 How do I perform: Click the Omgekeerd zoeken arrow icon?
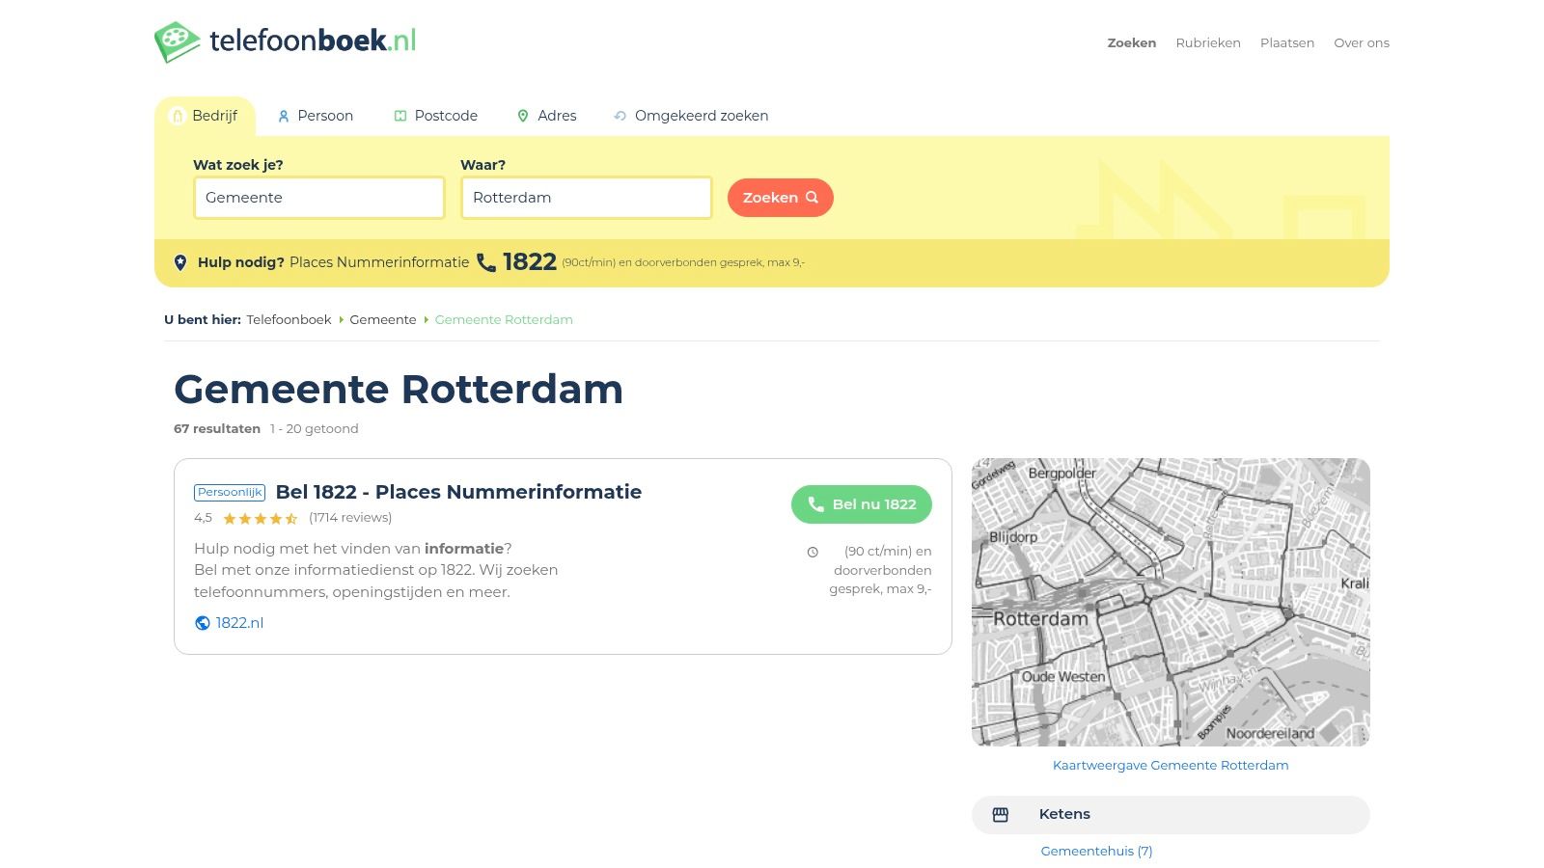[x=620, y=116]
